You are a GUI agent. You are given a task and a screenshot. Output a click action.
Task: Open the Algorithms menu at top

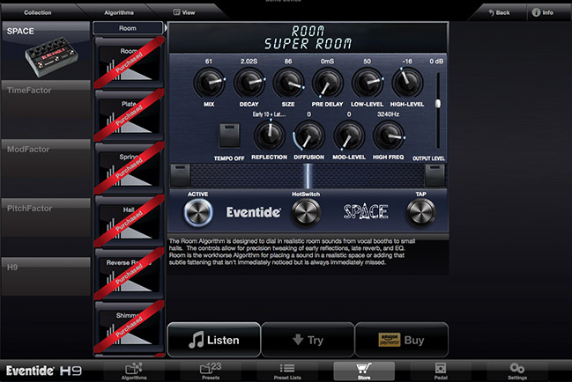tap(119, 12)
